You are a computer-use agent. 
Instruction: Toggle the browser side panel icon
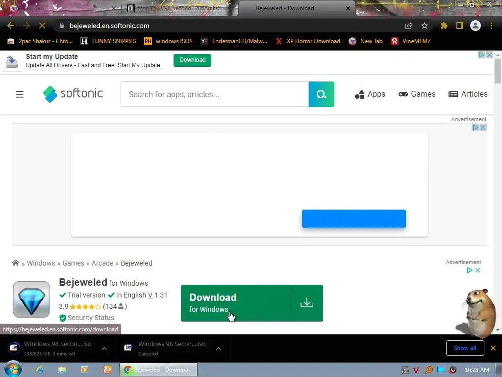460,26
